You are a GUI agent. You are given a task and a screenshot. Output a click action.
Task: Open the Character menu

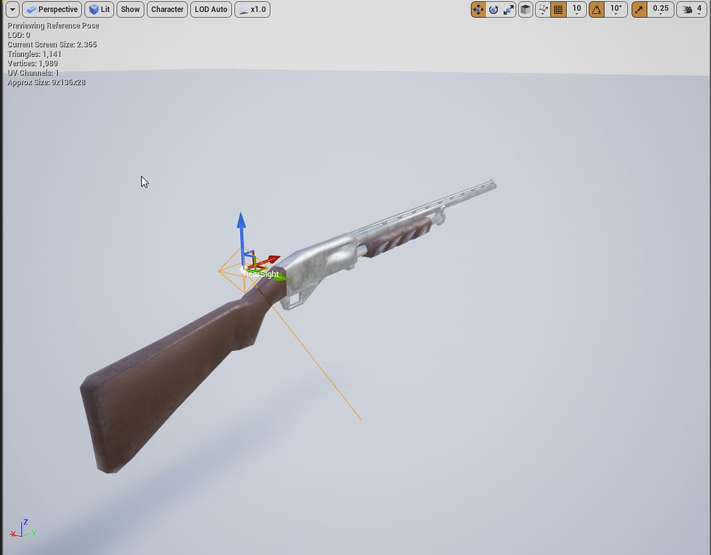click(x=167, y=10)
